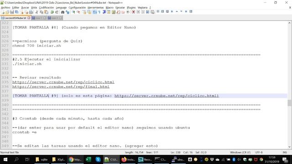Open Firefox from the taskbar

[x=128, y=159]
